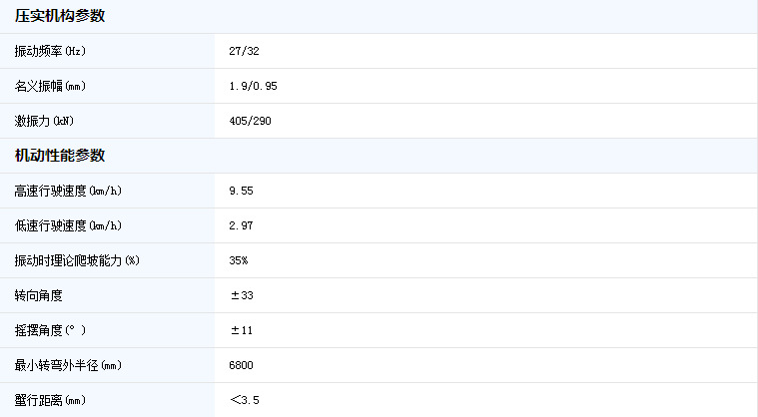Image resolution: width=758 pixels, height=417 pixels.
Task: Click the 35% gradeability value
Action: [x=239, y=260]
